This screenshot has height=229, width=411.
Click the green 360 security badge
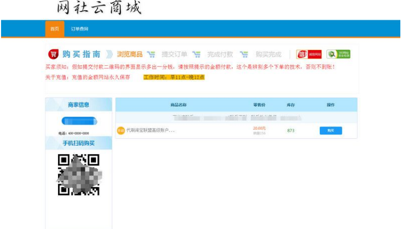point(339,54)
